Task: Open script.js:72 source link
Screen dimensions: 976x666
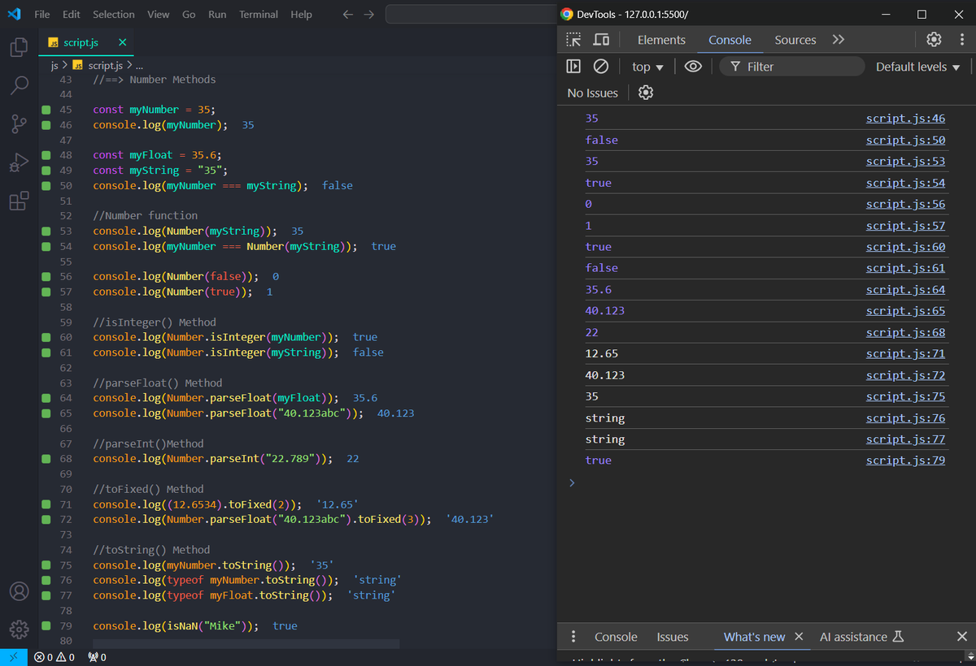Action: tap(905, 375)
